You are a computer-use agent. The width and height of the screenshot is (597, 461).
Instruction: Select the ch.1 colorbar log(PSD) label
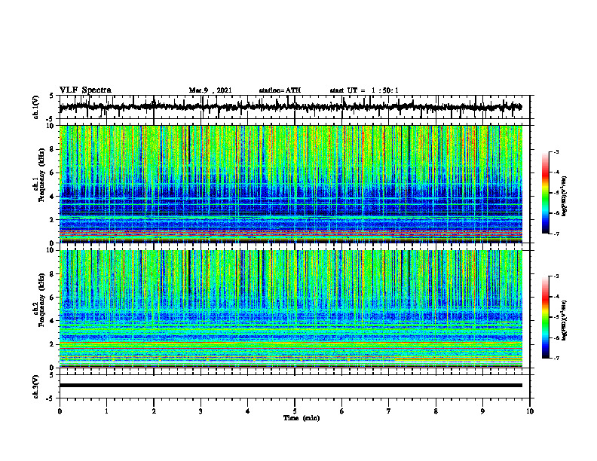(x=565, y=197)
